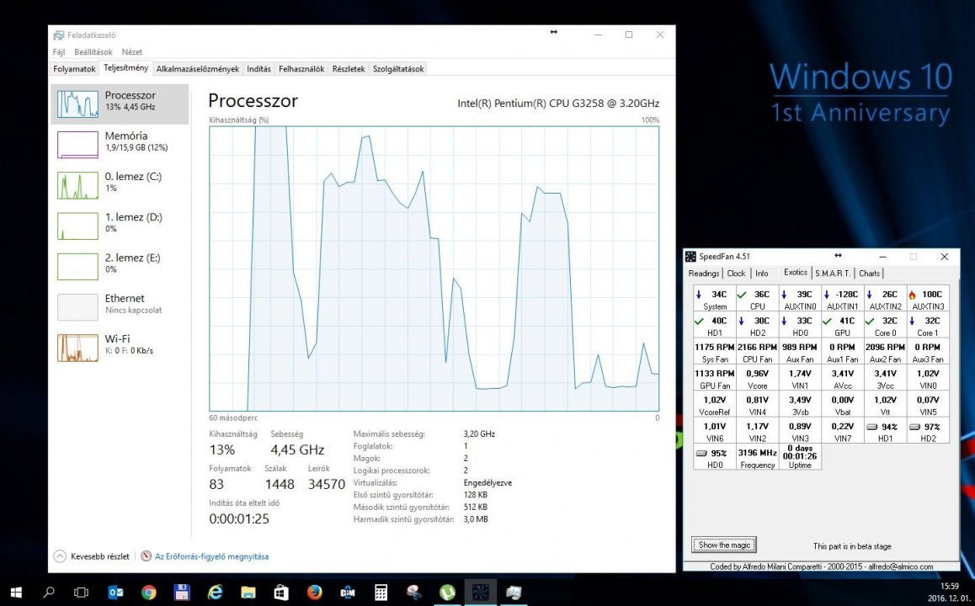Open the Windows Store taskbar icon
Screen dimensions: 975x606
281,593
